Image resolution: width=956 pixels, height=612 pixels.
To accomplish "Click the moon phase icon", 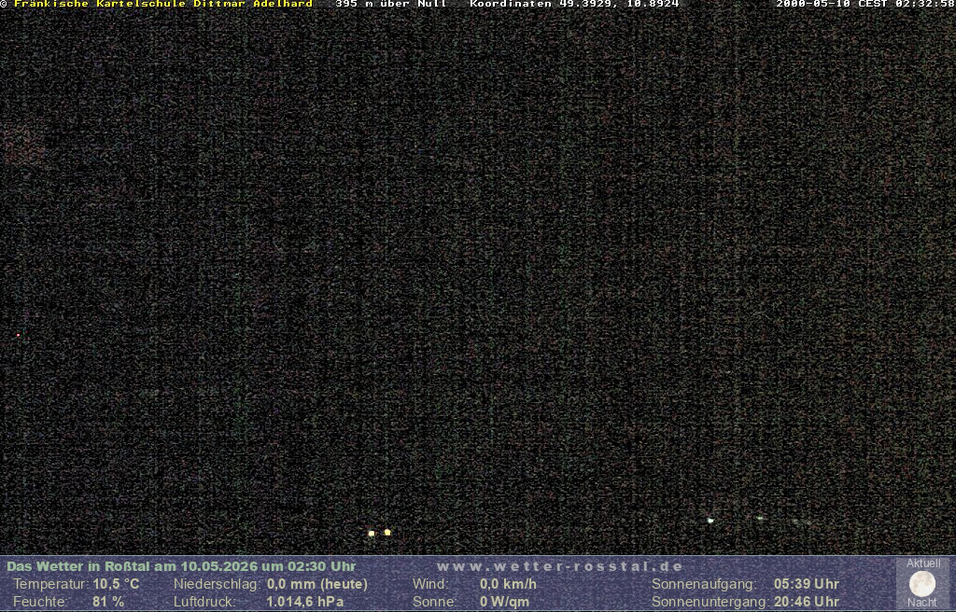I will (921, 584).
